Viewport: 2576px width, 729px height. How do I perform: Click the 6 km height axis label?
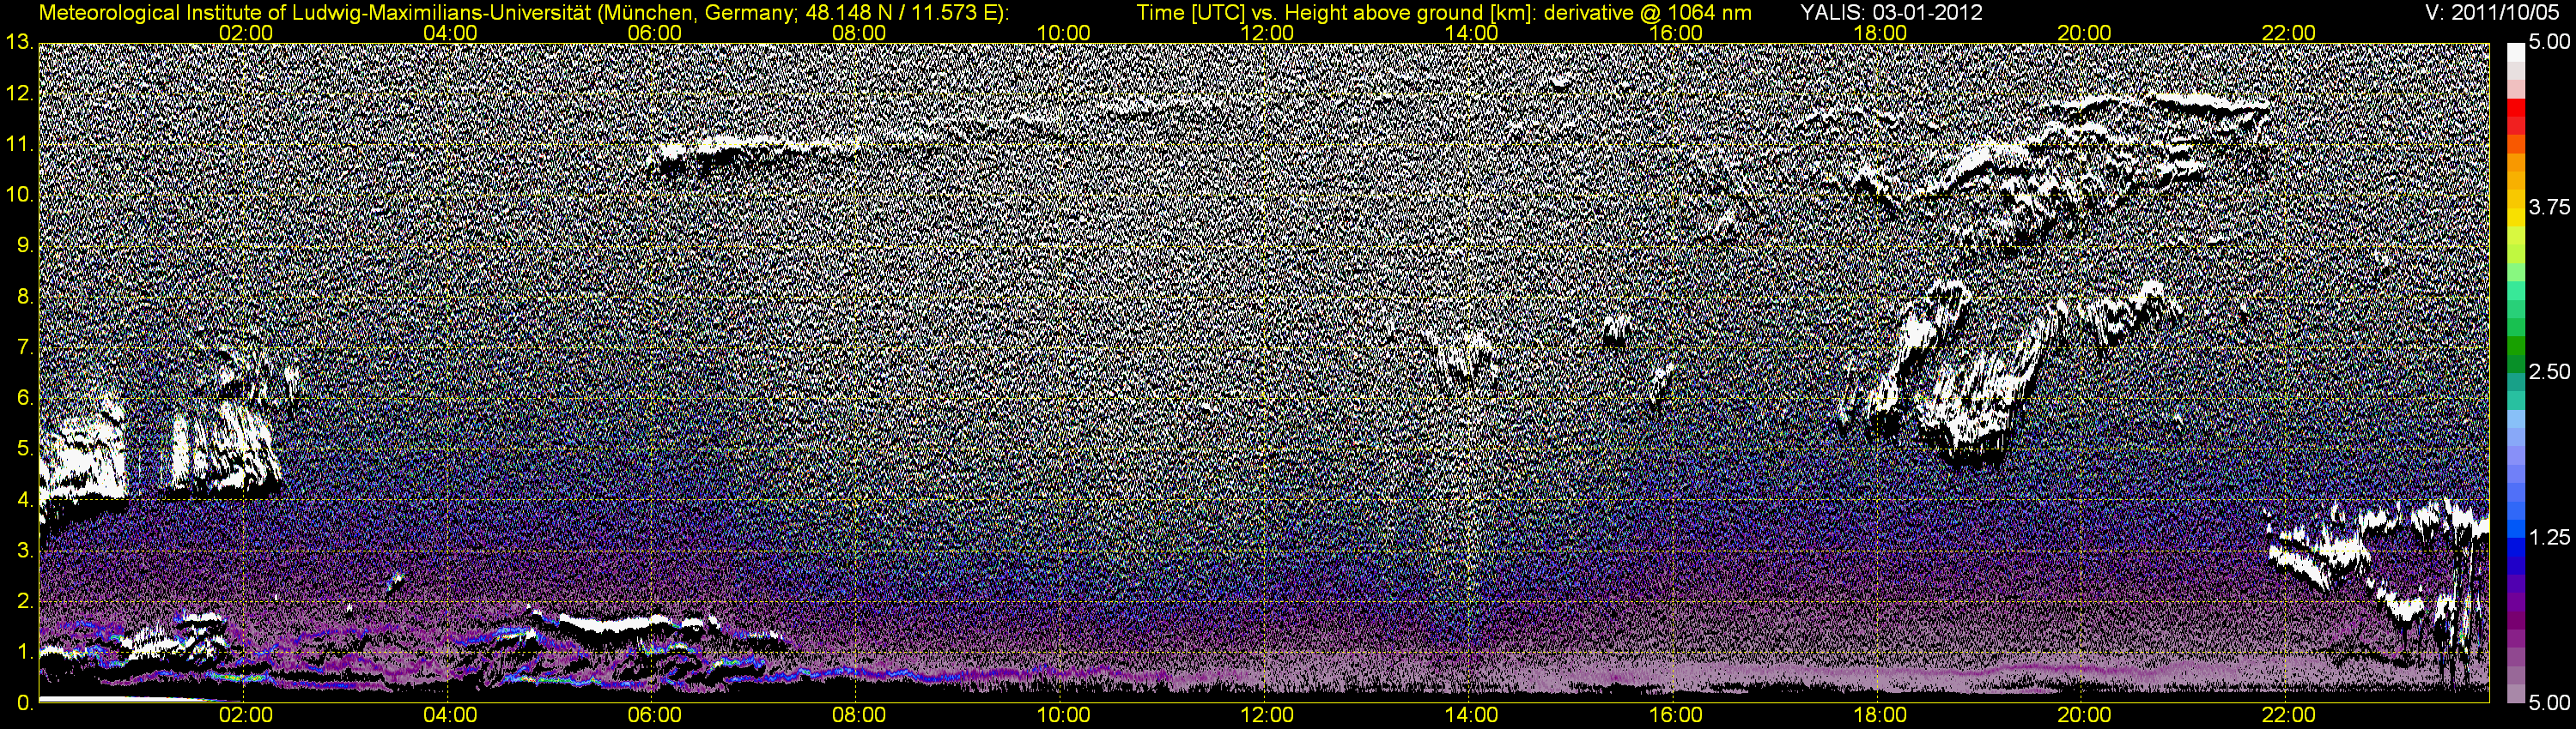click(x=25, y=397)
